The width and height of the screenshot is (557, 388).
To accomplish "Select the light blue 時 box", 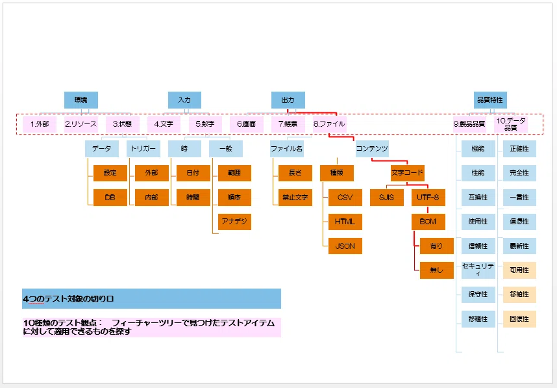I will 184,149.
